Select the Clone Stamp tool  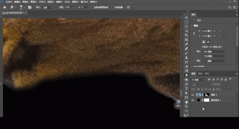[186, 58]
